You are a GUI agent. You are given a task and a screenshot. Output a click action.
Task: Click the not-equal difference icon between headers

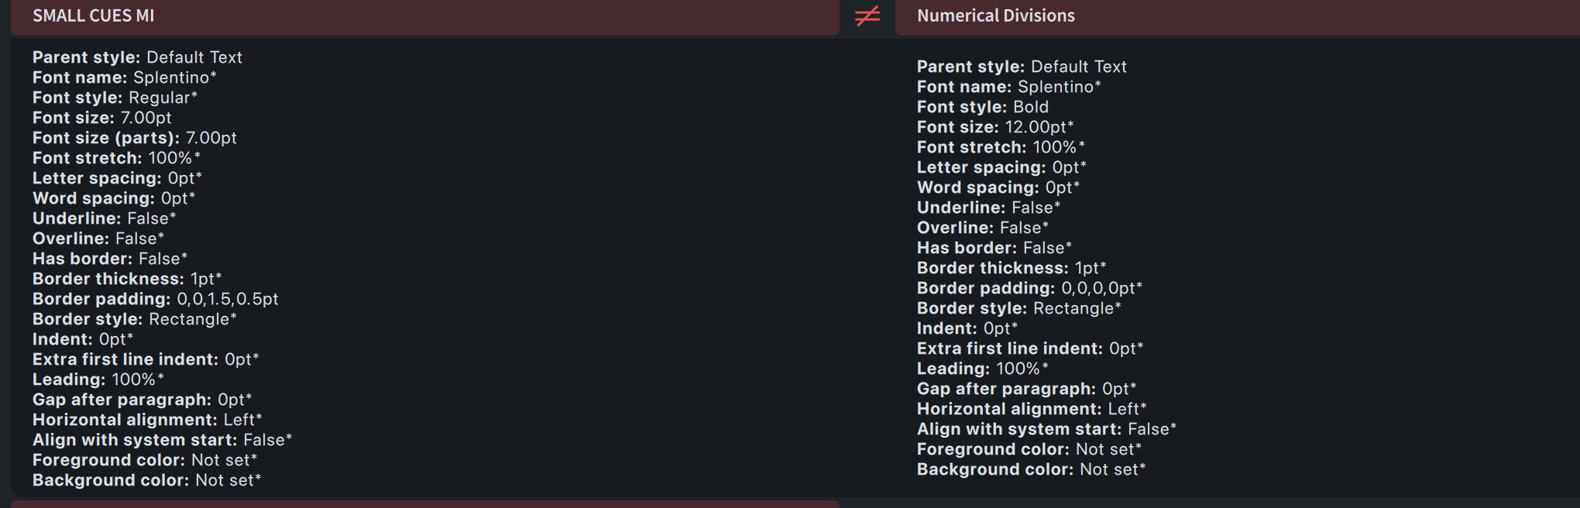pyautogui.click(x=867, y=15)
